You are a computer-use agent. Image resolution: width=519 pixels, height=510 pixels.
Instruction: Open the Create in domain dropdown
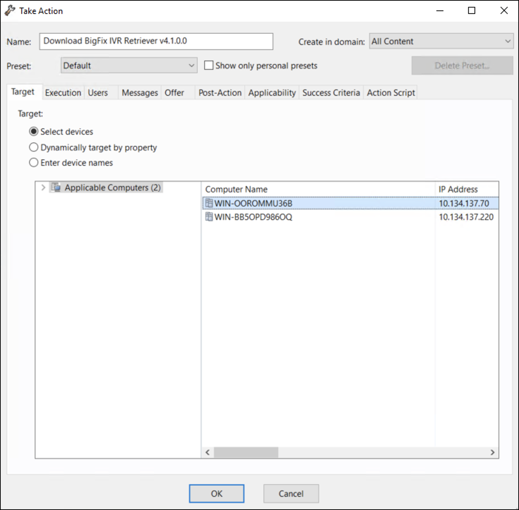coord(441,41)
